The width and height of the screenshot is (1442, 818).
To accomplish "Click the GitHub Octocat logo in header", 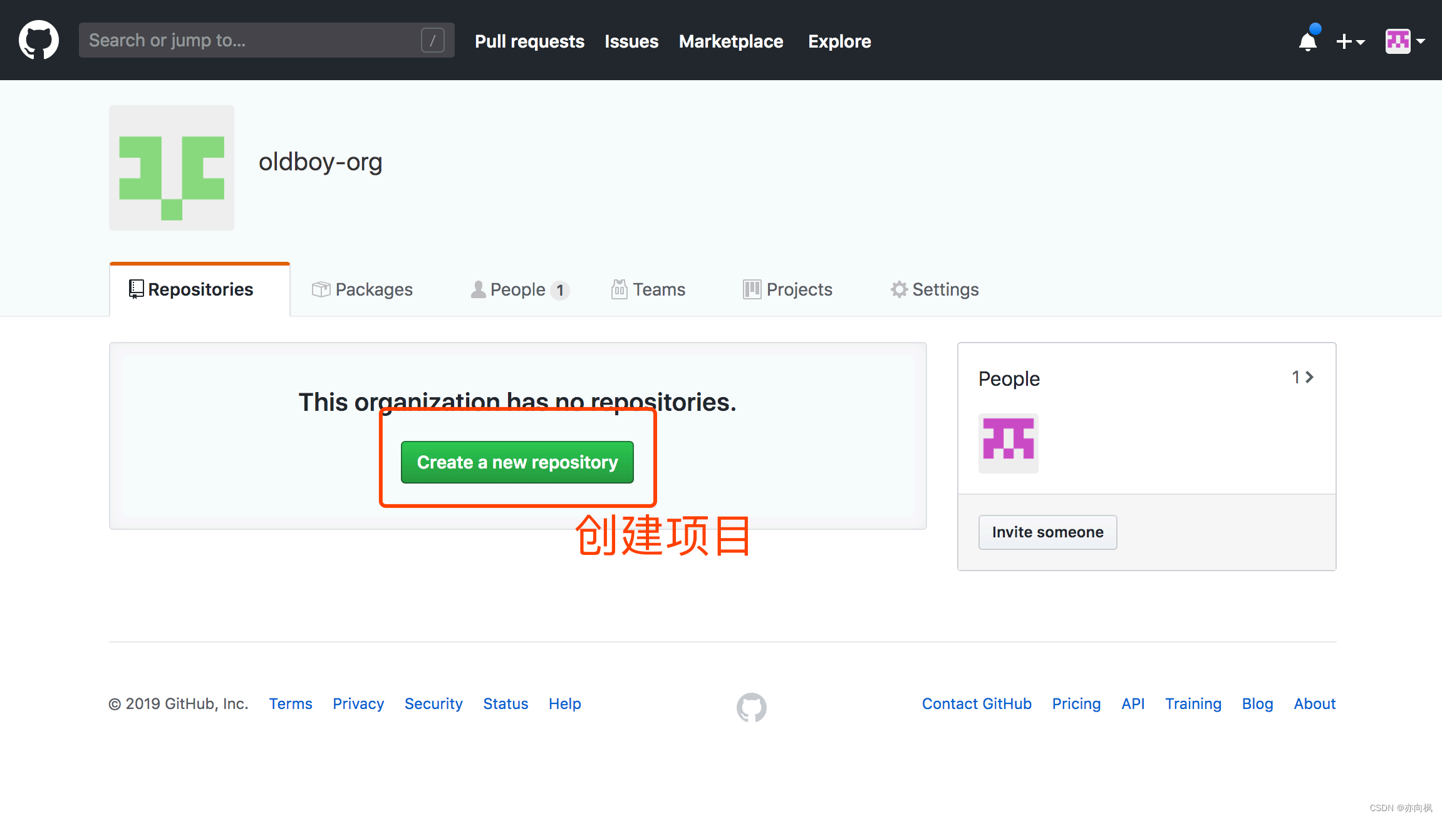I will coord(39,40).
